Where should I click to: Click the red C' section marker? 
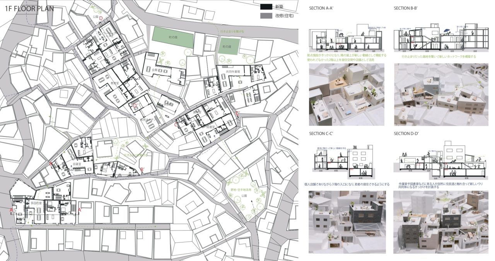coord(238,113)
